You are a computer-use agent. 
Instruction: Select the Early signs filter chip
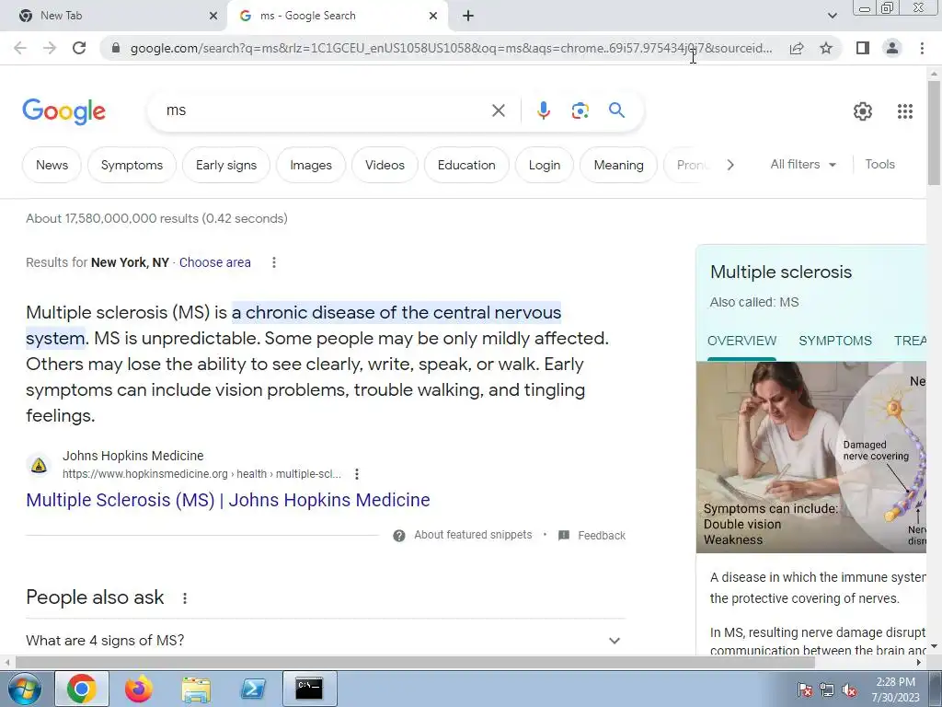coord(226,166)
